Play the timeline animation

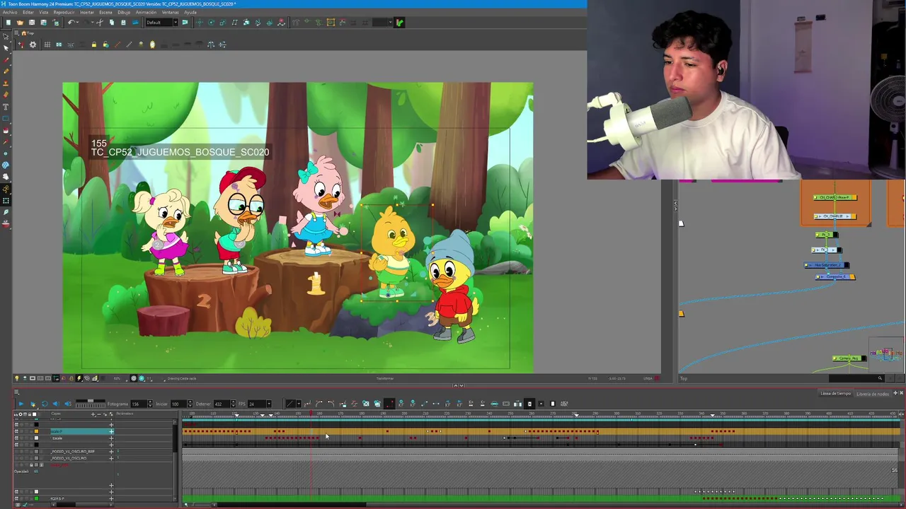(21, 404)
